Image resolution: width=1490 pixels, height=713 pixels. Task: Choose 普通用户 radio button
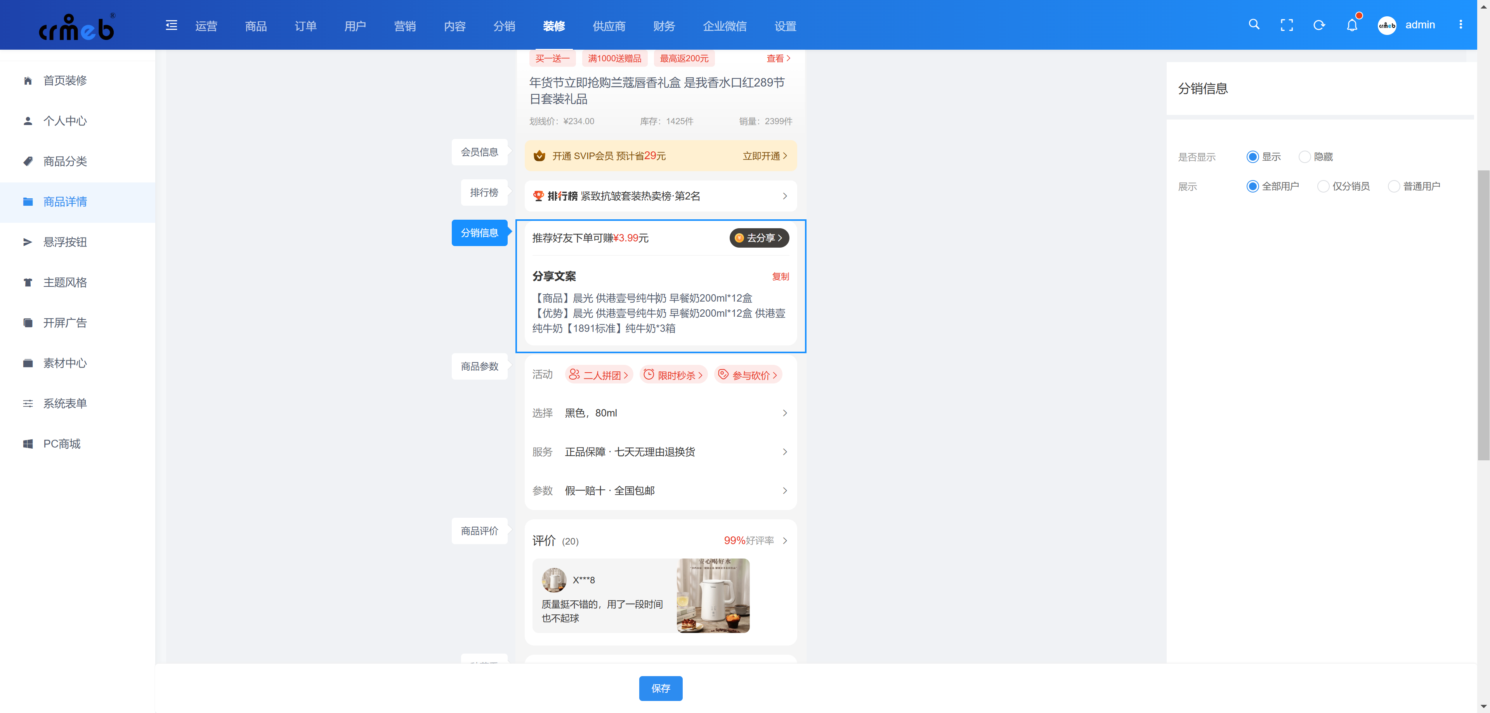[1394, 186]
